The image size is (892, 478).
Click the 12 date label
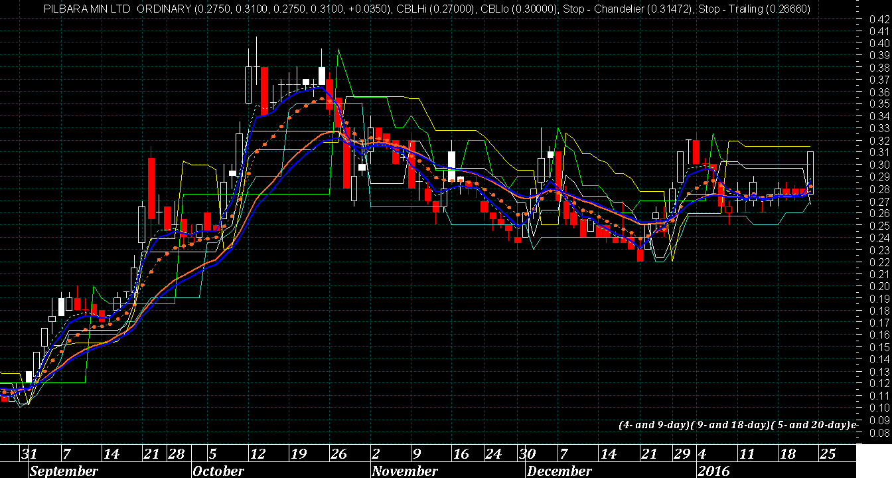pos(258,454)
